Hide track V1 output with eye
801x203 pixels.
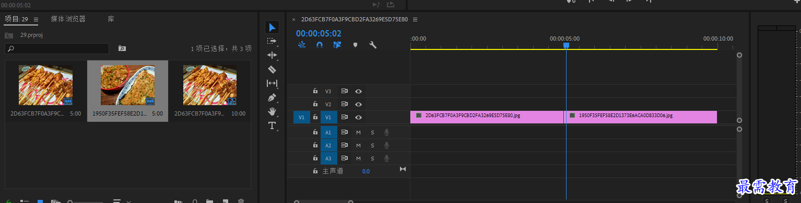(359, 118)
